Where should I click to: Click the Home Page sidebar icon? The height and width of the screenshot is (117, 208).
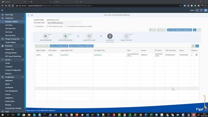click(x=3, y=15)
